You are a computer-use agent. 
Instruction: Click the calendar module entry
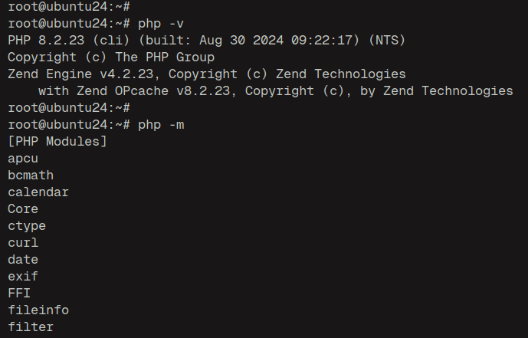click(x=38, y=192)
